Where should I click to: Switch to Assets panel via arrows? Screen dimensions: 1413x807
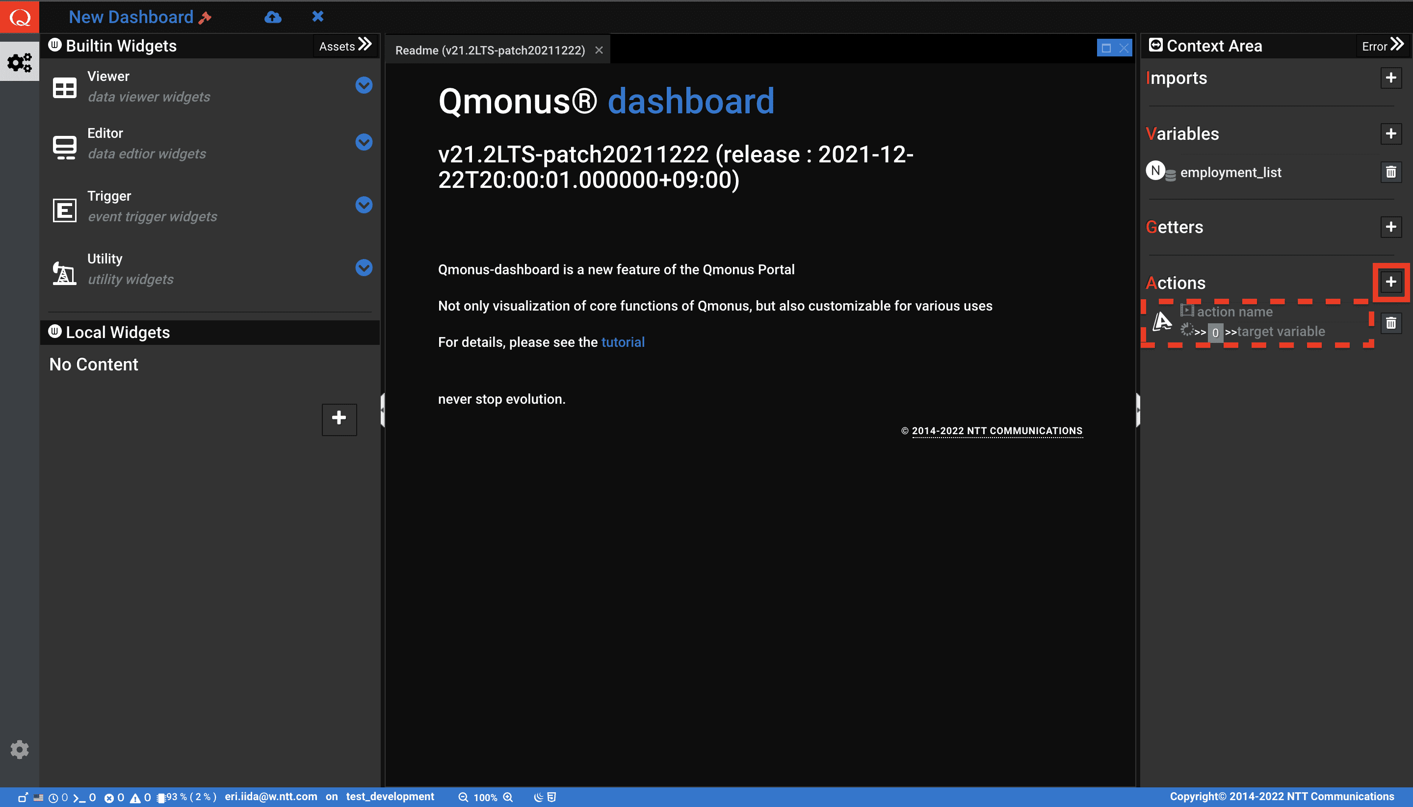coord(345,46)
